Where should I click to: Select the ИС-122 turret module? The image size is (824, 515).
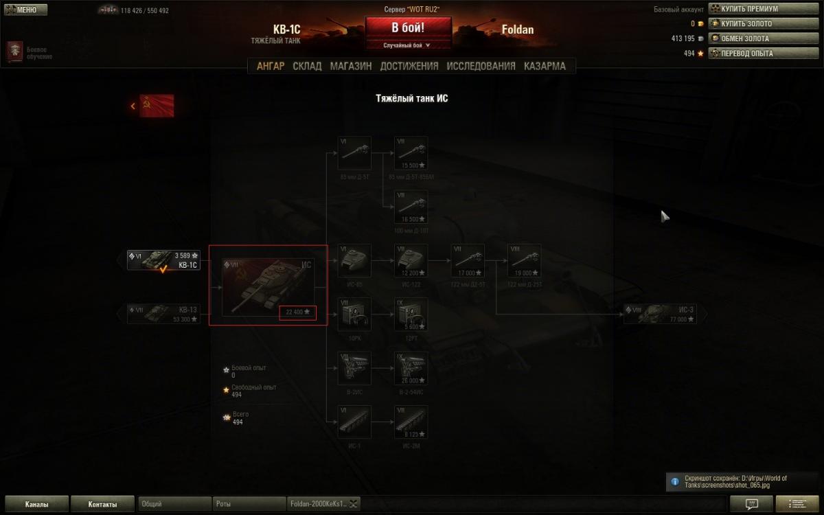tap(411, 261)
